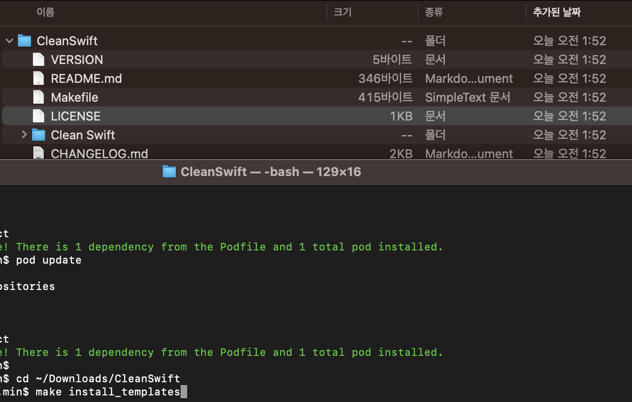Viewport: 632px width, 402px height.
Task: Select the README.md file name
Action: tap(86, 79)
